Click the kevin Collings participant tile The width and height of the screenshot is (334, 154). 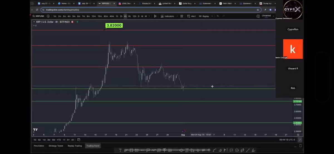pos(293,49)
